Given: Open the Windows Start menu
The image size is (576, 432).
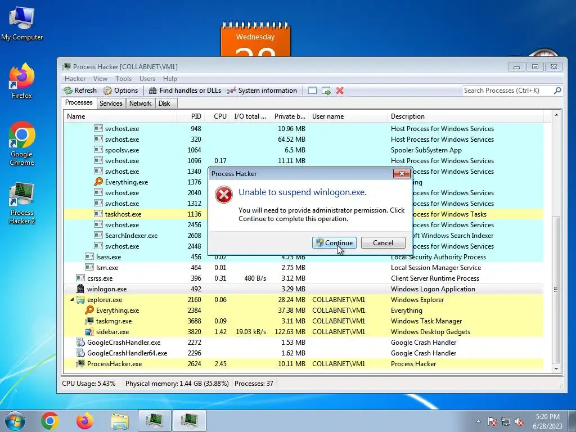Looking at the screenshot, I should coord(15,421).
